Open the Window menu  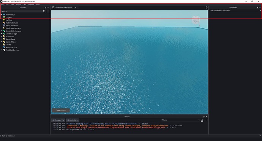click(31, 5)
